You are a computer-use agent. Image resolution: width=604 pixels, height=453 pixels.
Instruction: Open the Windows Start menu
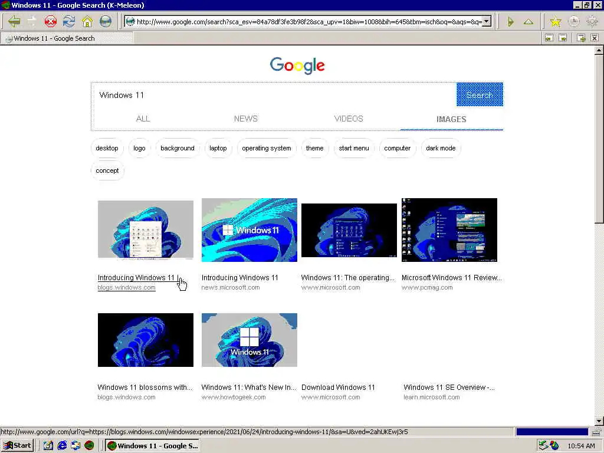[x=18, y=446]
